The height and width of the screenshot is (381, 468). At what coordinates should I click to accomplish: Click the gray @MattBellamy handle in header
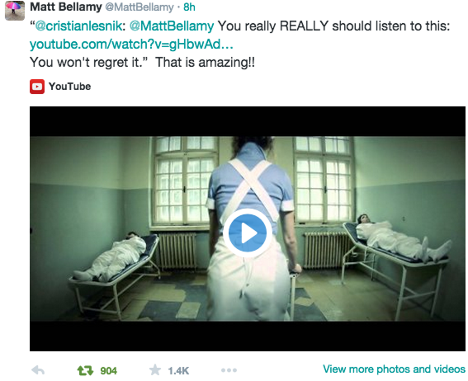click(139, 7)
